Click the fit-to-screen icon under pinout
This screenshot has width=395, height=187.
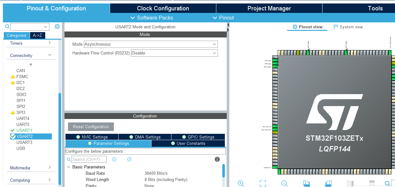pyautogui.click(x=262, y=183)
